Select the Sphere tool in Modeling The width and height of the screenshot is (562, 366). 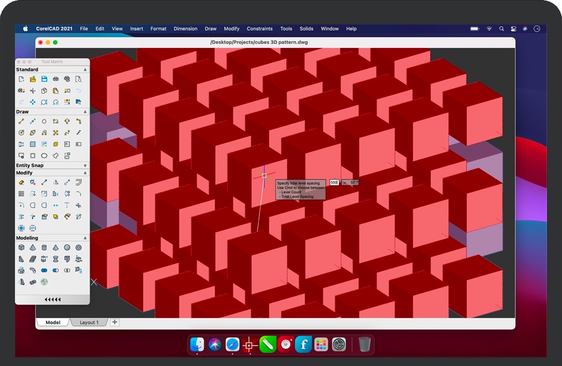pyautogui.click(x=67, y=248)
